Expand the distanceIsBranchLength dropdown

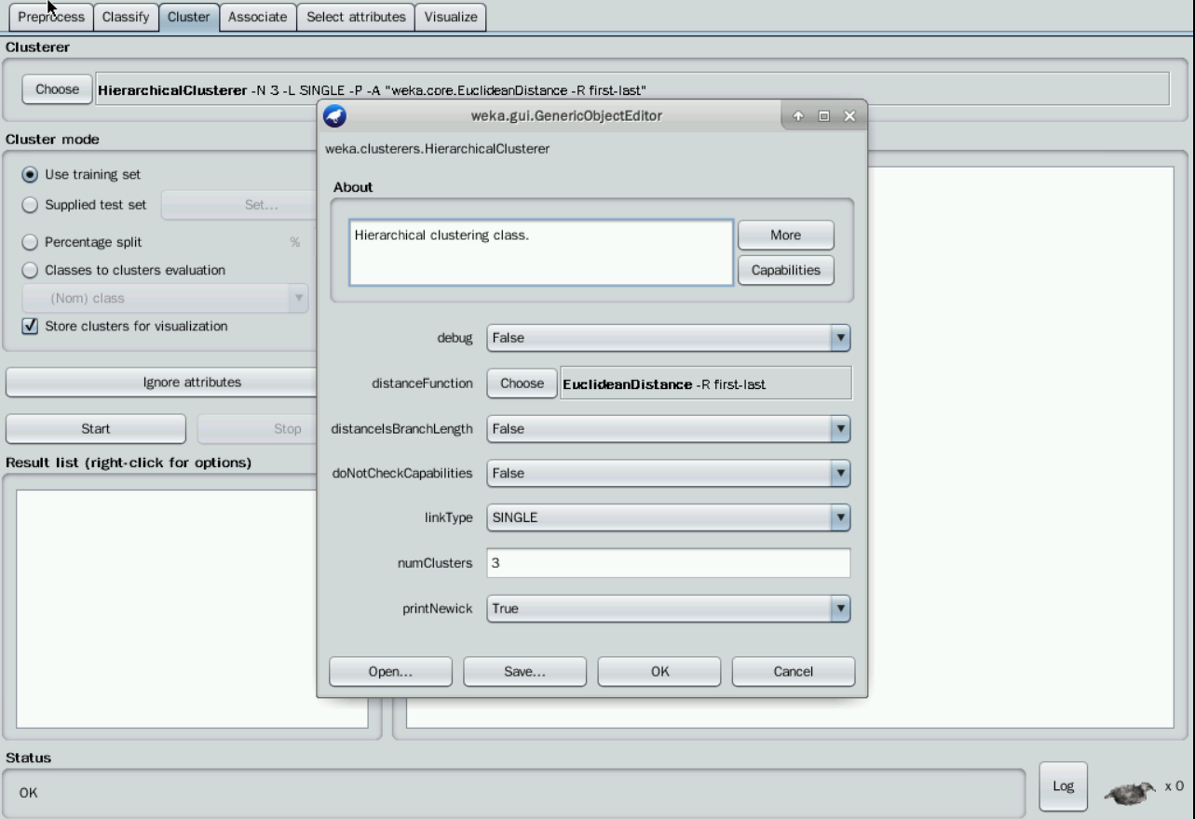668,429
